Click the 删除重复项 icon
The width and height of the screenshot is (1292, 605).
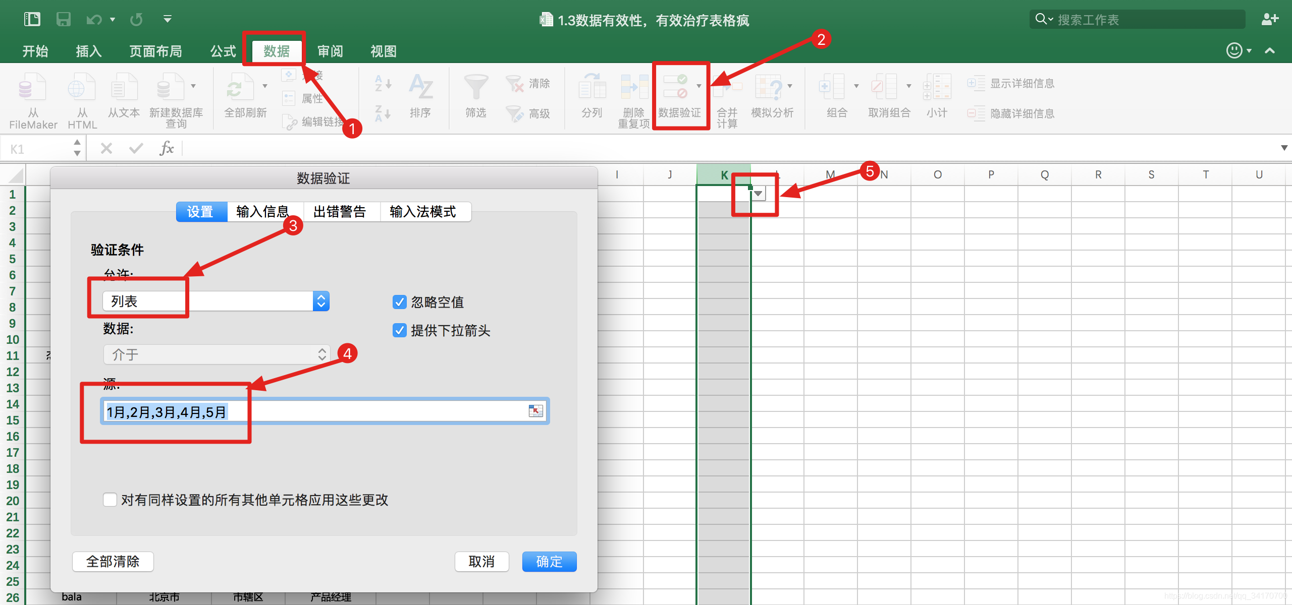(634, 88)
